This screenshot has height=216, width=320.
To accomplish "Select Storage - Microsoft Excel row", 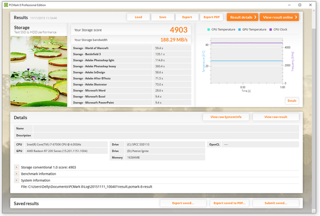I will pos(131,97).
